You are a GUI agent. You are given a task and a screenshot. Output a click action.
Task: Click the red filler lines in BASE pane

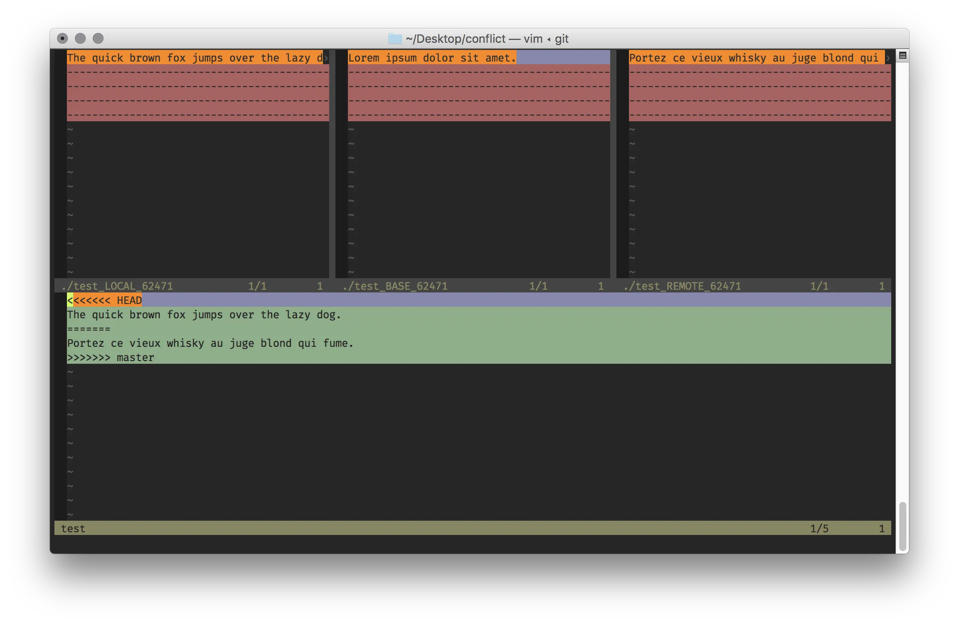[x=479, y=93]
